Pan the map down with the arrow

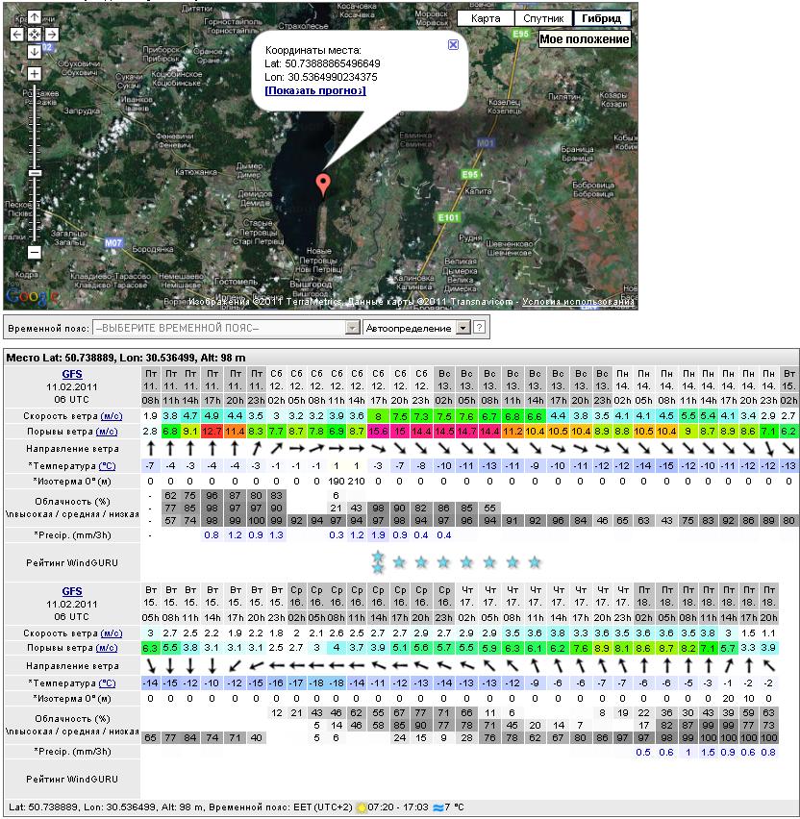[x=34, y=51]
